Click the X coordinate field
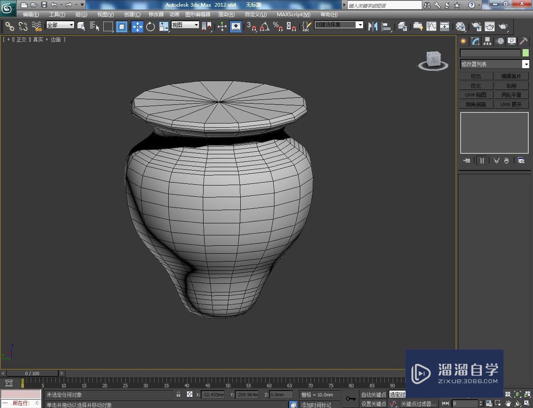 click(213, 395)
